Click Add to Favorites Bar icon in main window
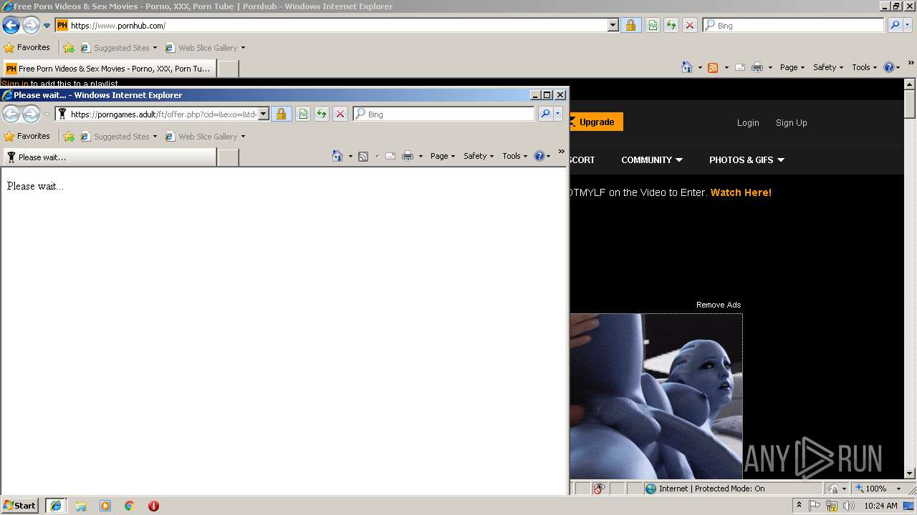 click(x=69, y=48)
